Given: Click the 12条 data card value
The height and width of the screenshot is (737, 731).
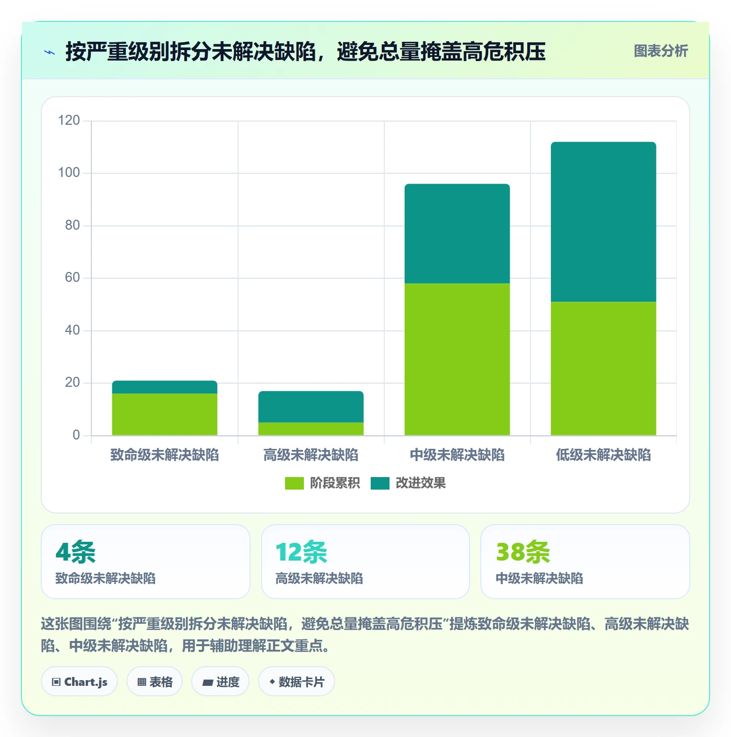Looking at the screenshot, I should coord(301,552).
